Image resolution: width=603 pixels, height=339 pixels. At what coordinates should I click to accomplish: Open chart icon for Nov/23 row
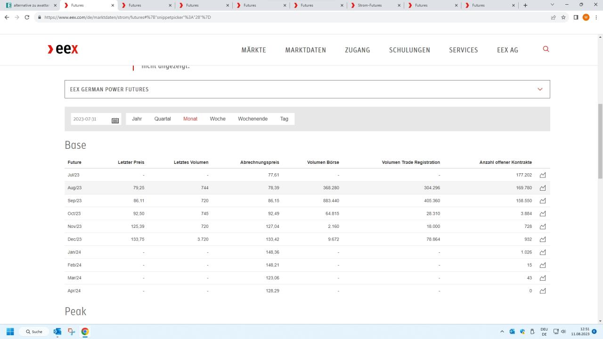pos(543,226)
